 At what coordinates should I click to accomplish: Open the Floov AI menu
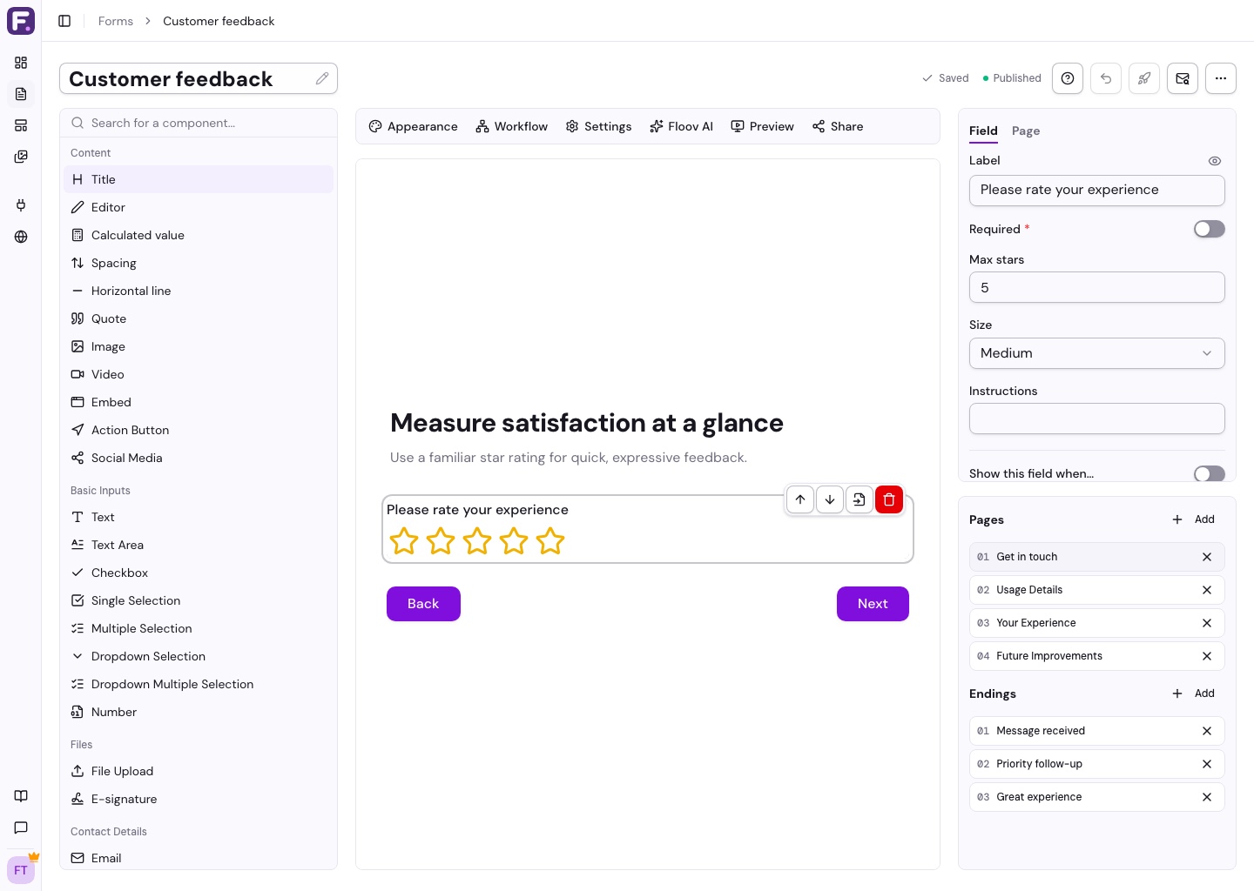(681, 126)
